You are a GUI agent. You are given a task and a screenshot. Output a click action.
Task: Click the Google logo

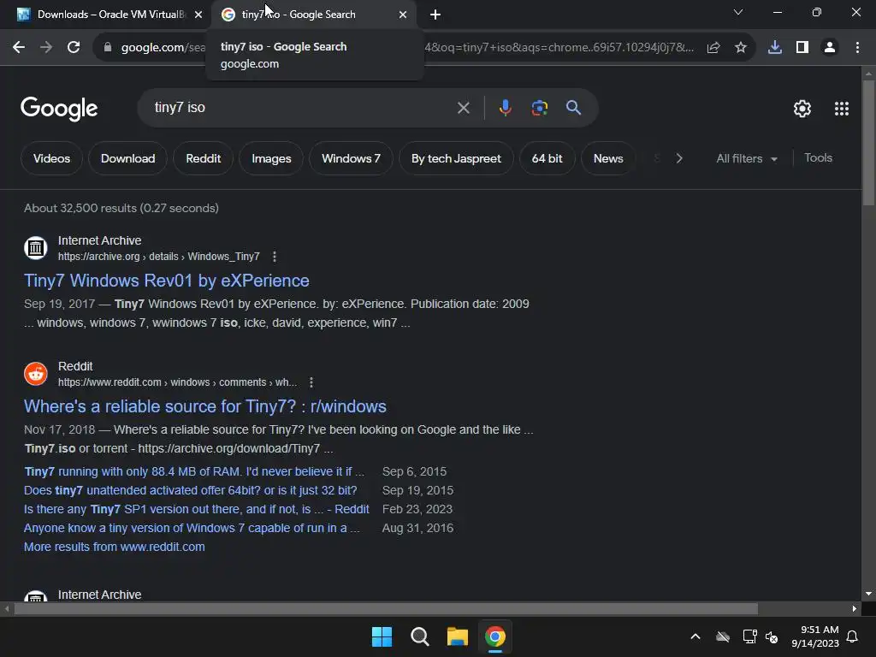(59, 109)
